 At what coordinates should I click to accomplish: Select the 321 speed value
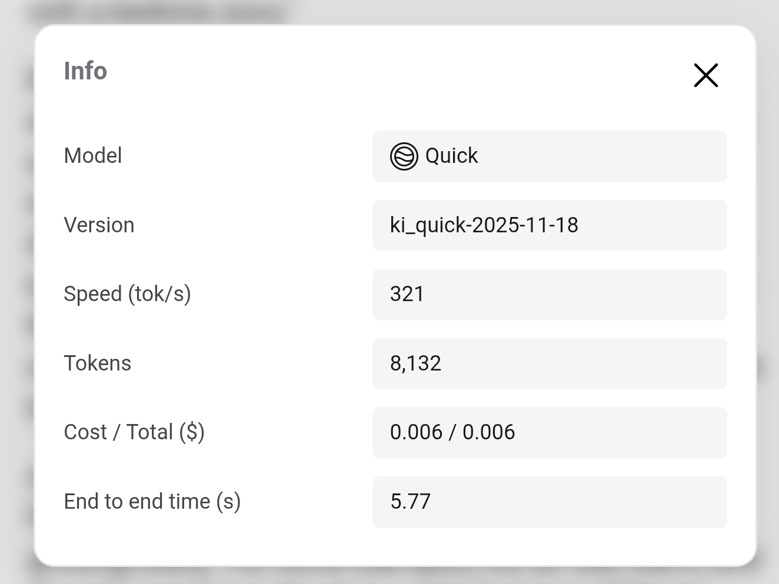[407, 294]
